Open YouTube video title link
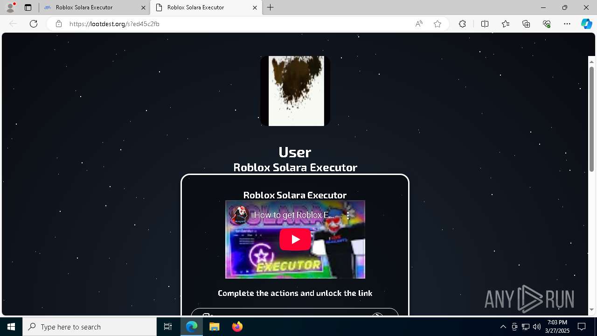The image size is (597, 336). [x=294, y=215]
